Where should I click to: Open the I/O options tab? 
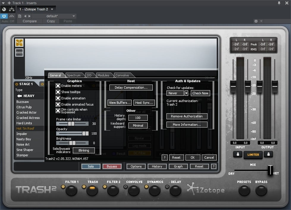pos(89,75)
